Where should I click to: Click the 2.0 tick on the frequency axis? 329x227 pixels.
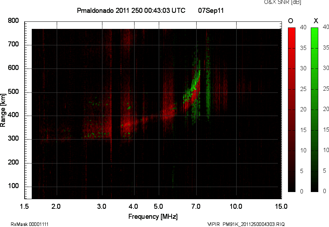(x=56, y=207)
